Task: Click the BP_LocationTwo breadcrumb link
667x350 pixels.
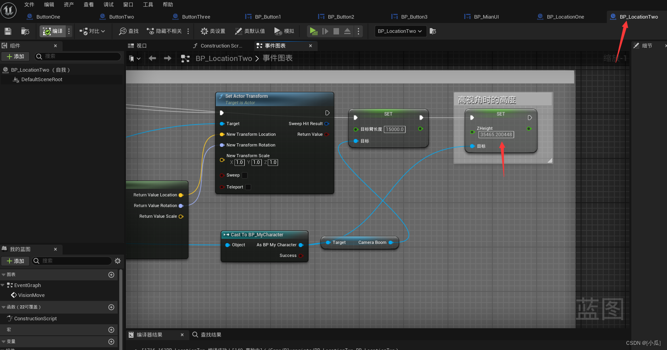Action: [224, 58]
